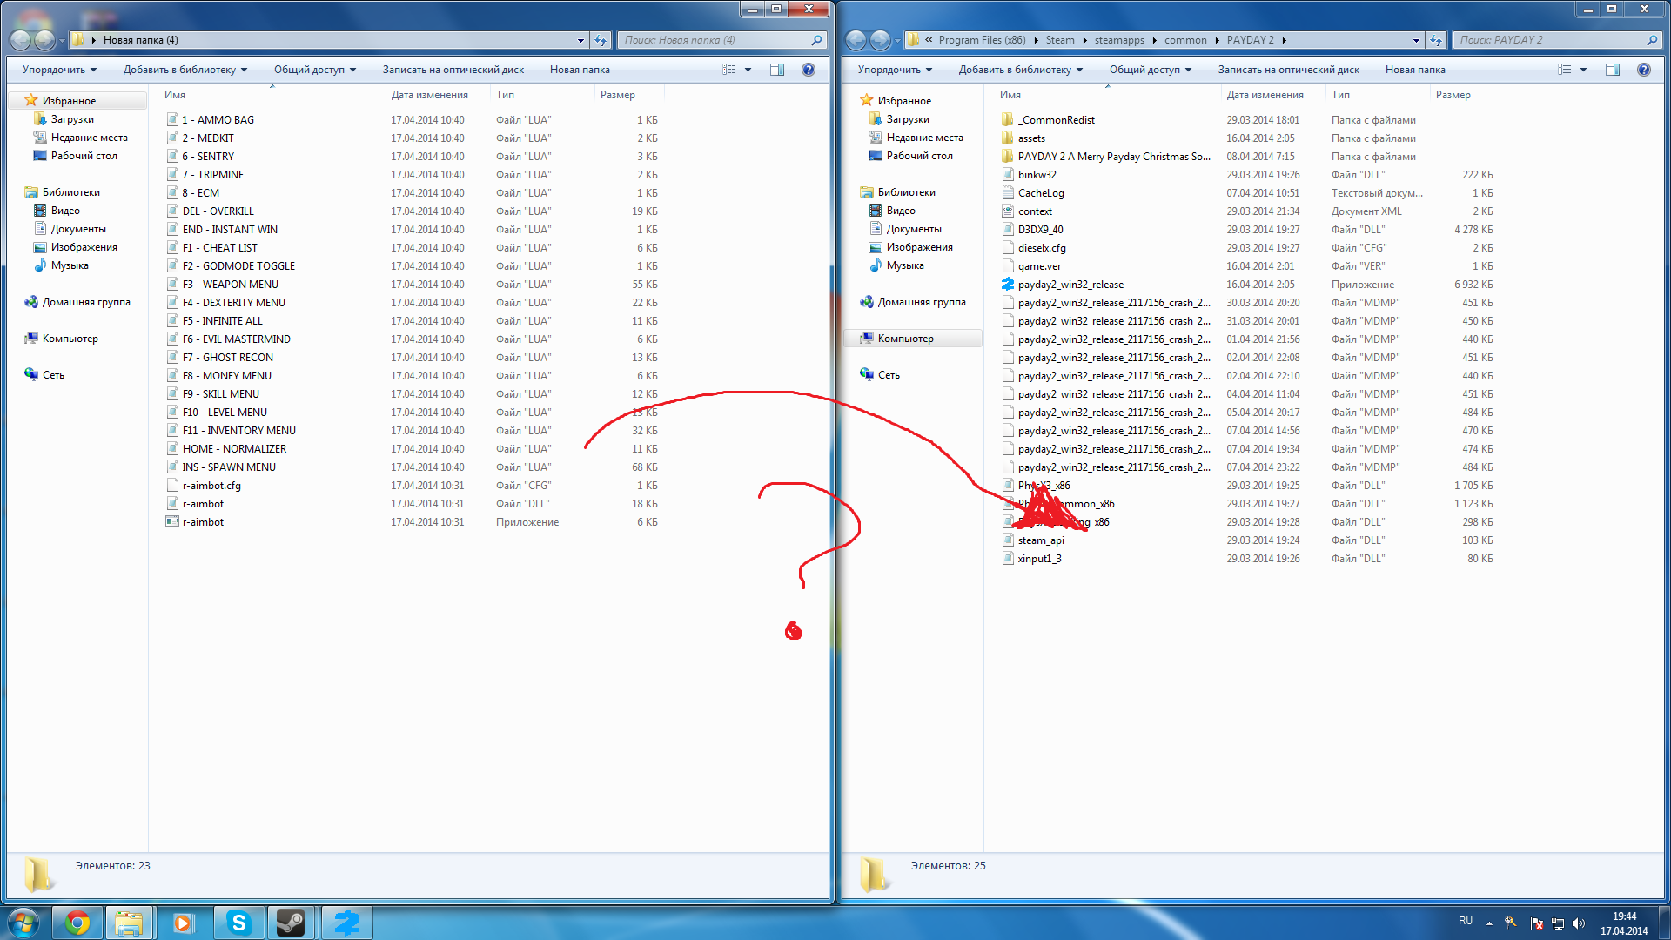Select Рабочий стол in left window sidebar
The width and height of the screenshot is (1671, 940).
[x=84, y=156]
